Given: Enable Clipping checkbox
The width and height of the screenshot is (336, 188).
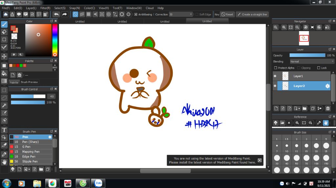Looking at the screenshot, I should point(299,68).
